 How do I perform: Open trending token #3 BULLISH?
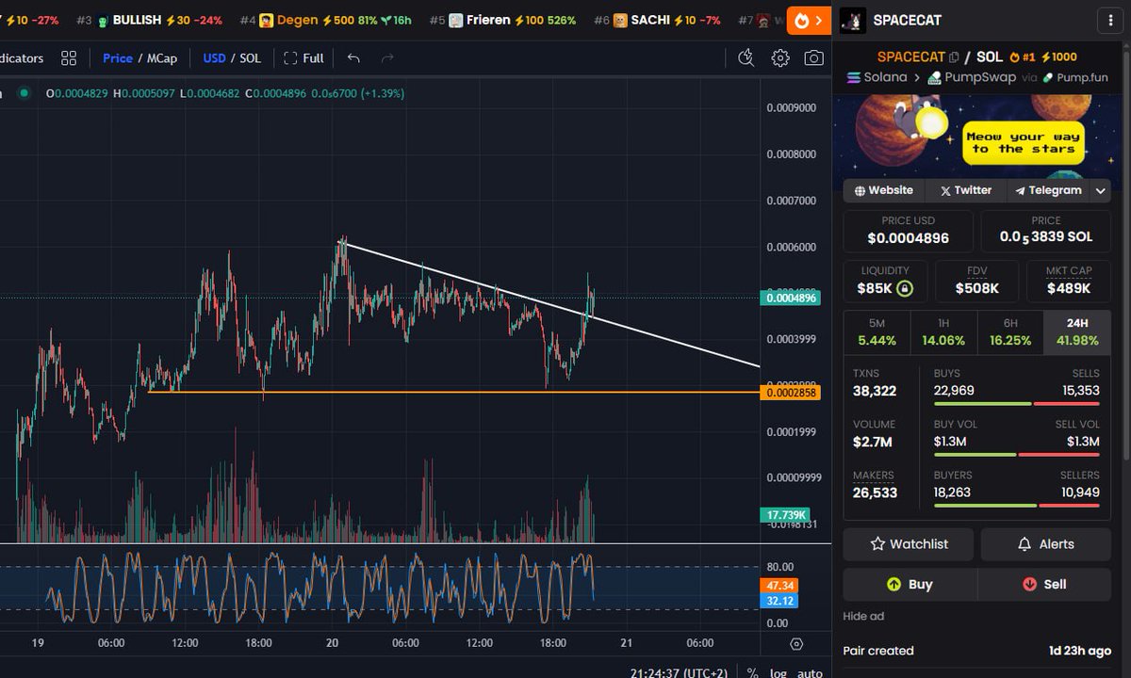coord(149,20)
